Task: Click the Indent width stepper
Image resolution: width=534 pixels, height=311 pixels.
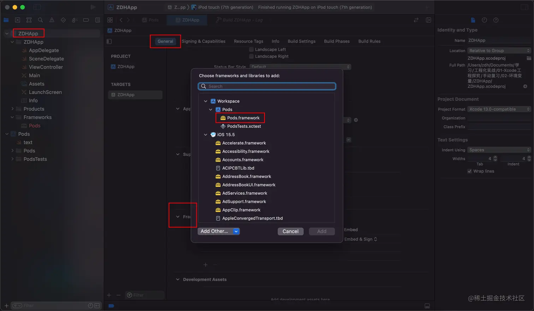Action: [529, 158]
